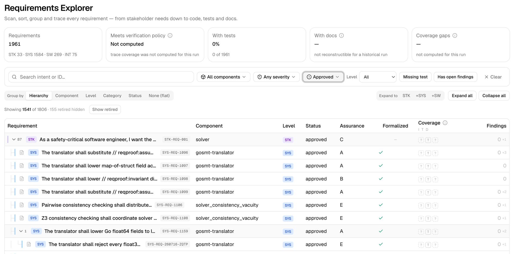515x254 pixels.
Task: Open requirement ID STK-REQ-001
Action: (x=176, y=139)
